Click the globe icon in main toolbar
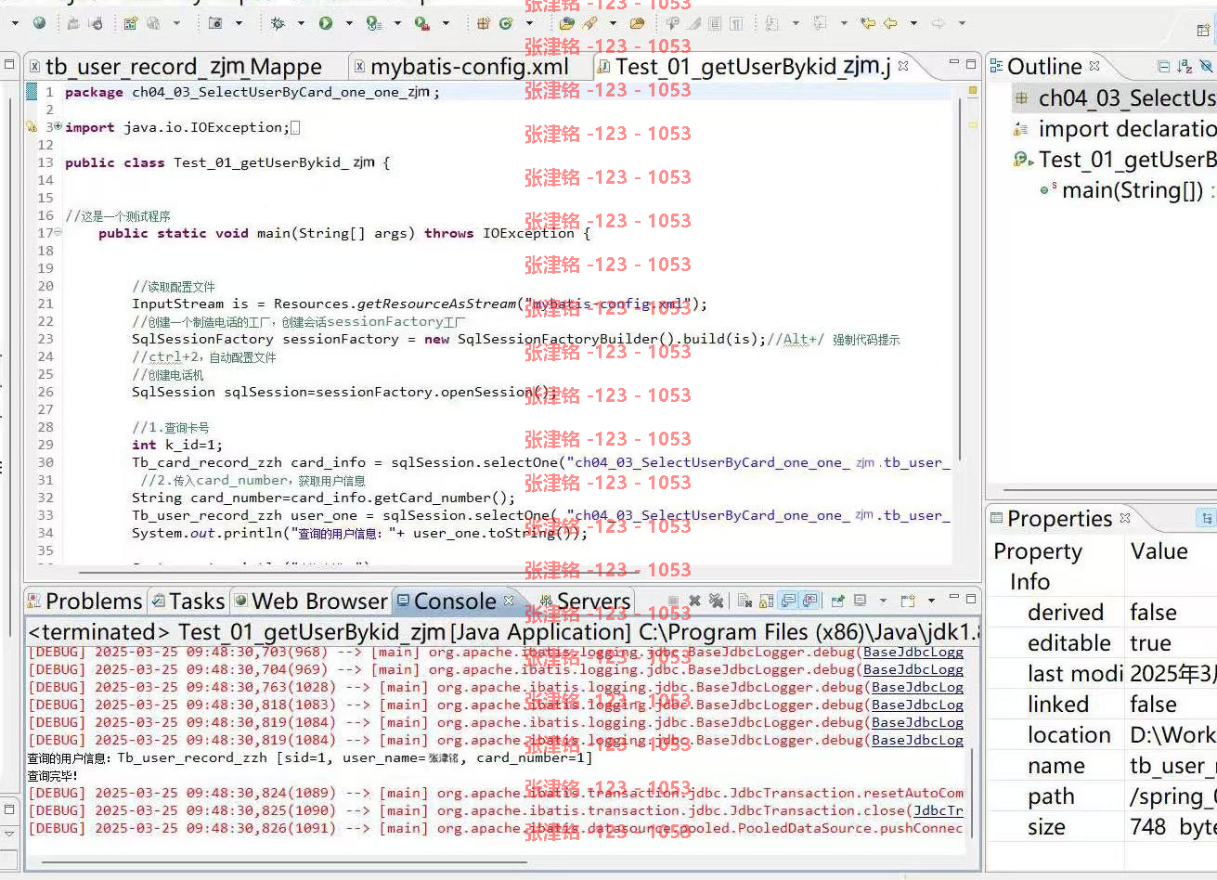The height and width of the screenshot is (880, 1217). (x=39, y=23)
